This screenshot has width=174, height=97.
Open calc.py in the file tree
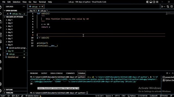[12, 54]
